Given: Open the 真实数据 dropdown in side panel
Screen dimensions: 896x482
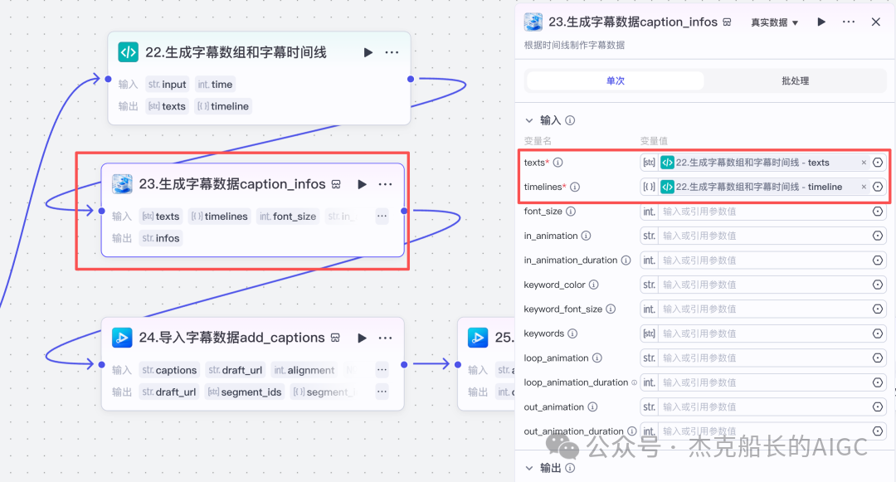Looking at the screenshot, I should [x=774, y=22].
